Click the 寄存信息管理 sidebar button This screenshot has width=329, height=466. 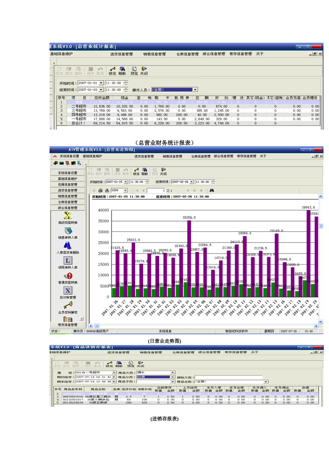(x=68, y=325)
